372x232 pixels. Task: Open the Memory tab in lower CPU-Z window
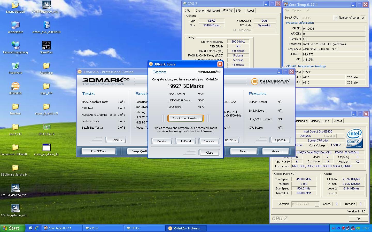[x=315, y=121]
